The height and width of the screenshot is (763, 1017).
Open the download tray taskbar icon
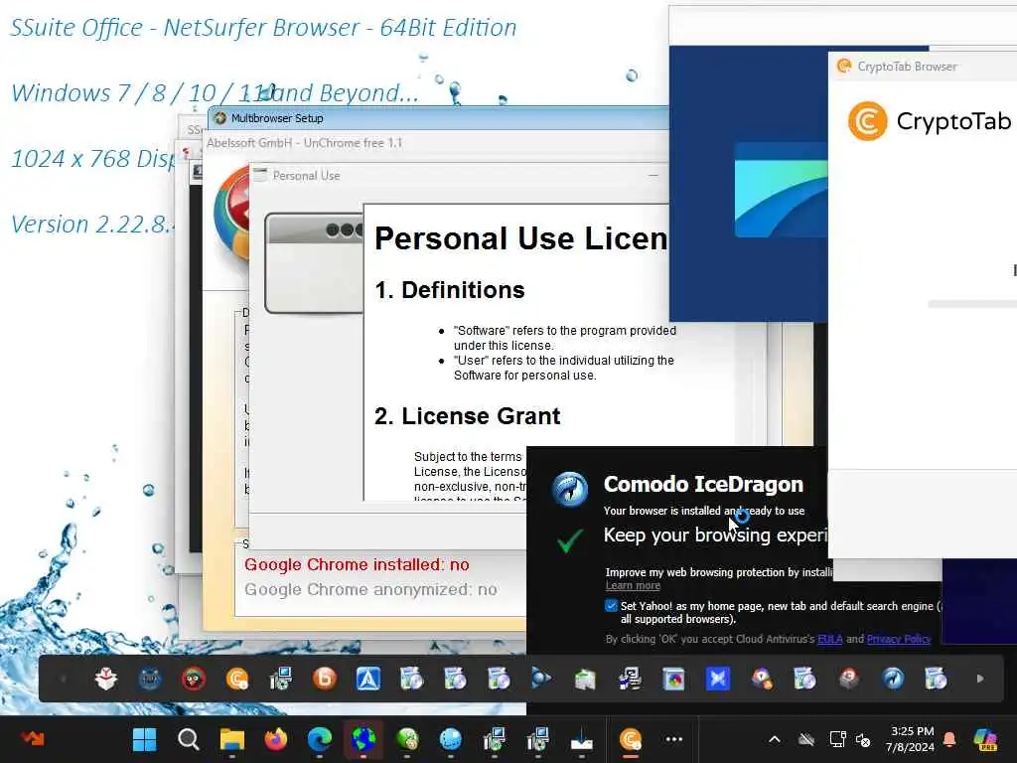(582, 739)
